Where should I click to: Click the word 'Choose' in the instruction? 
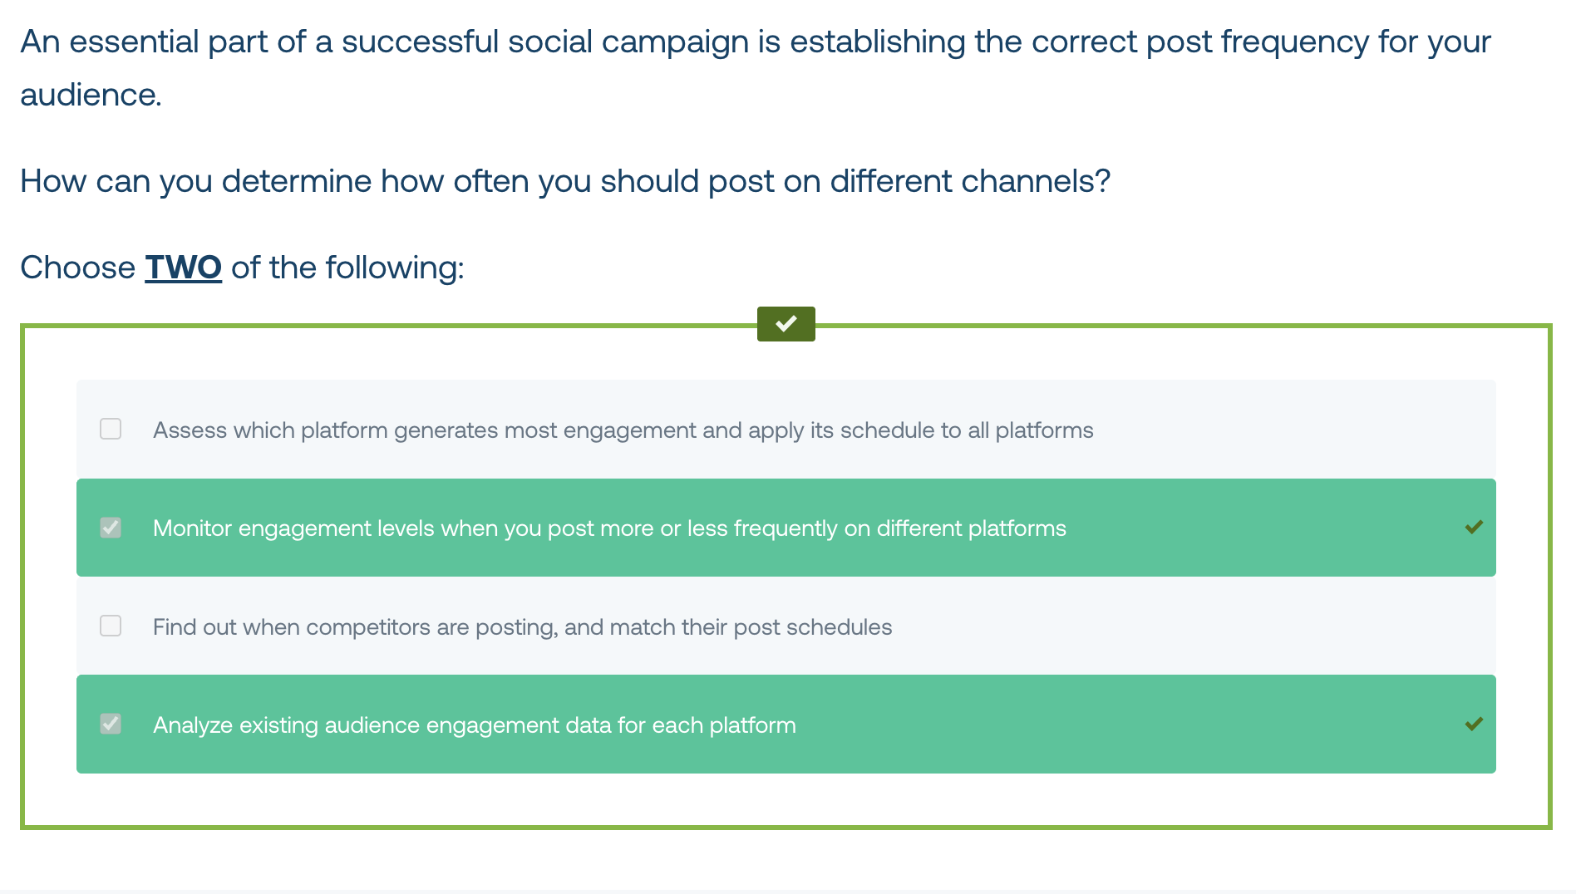coord(77,268)
